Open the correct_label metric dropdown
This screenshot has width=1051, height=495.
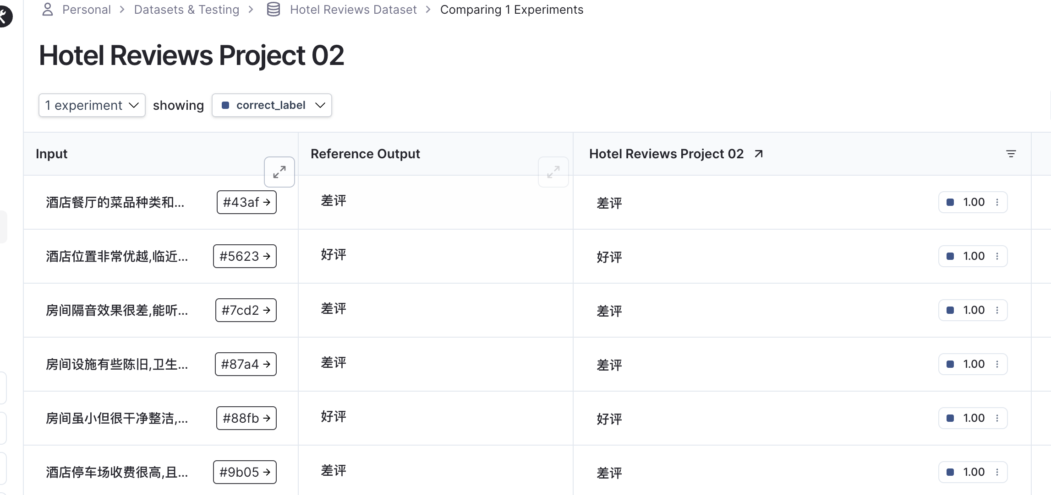coord(272,105)
